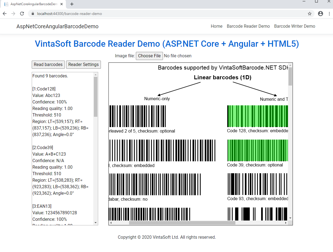Click the '[1:Code128]' result heading

click(x=44, y=89)
